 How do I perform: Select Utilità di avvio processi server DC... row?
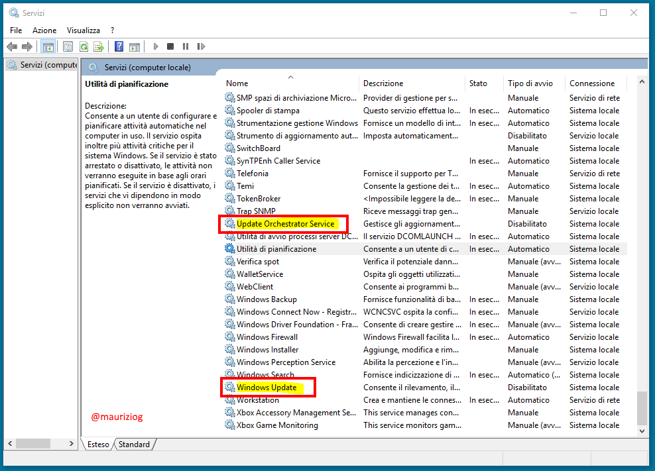click(425, 236)
